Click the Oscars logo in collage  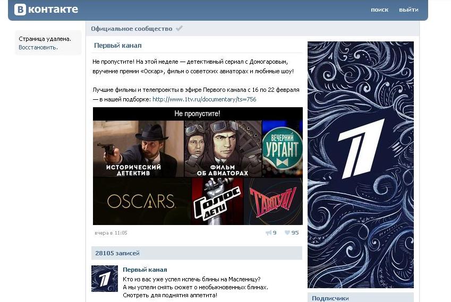pos(142,201)
